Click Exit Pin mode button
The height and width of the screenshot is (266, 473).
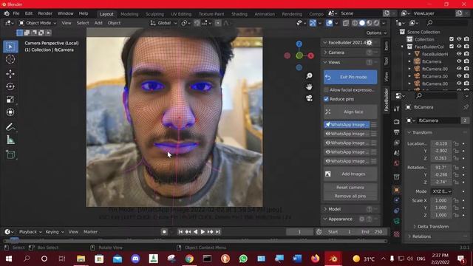point(350,77)
